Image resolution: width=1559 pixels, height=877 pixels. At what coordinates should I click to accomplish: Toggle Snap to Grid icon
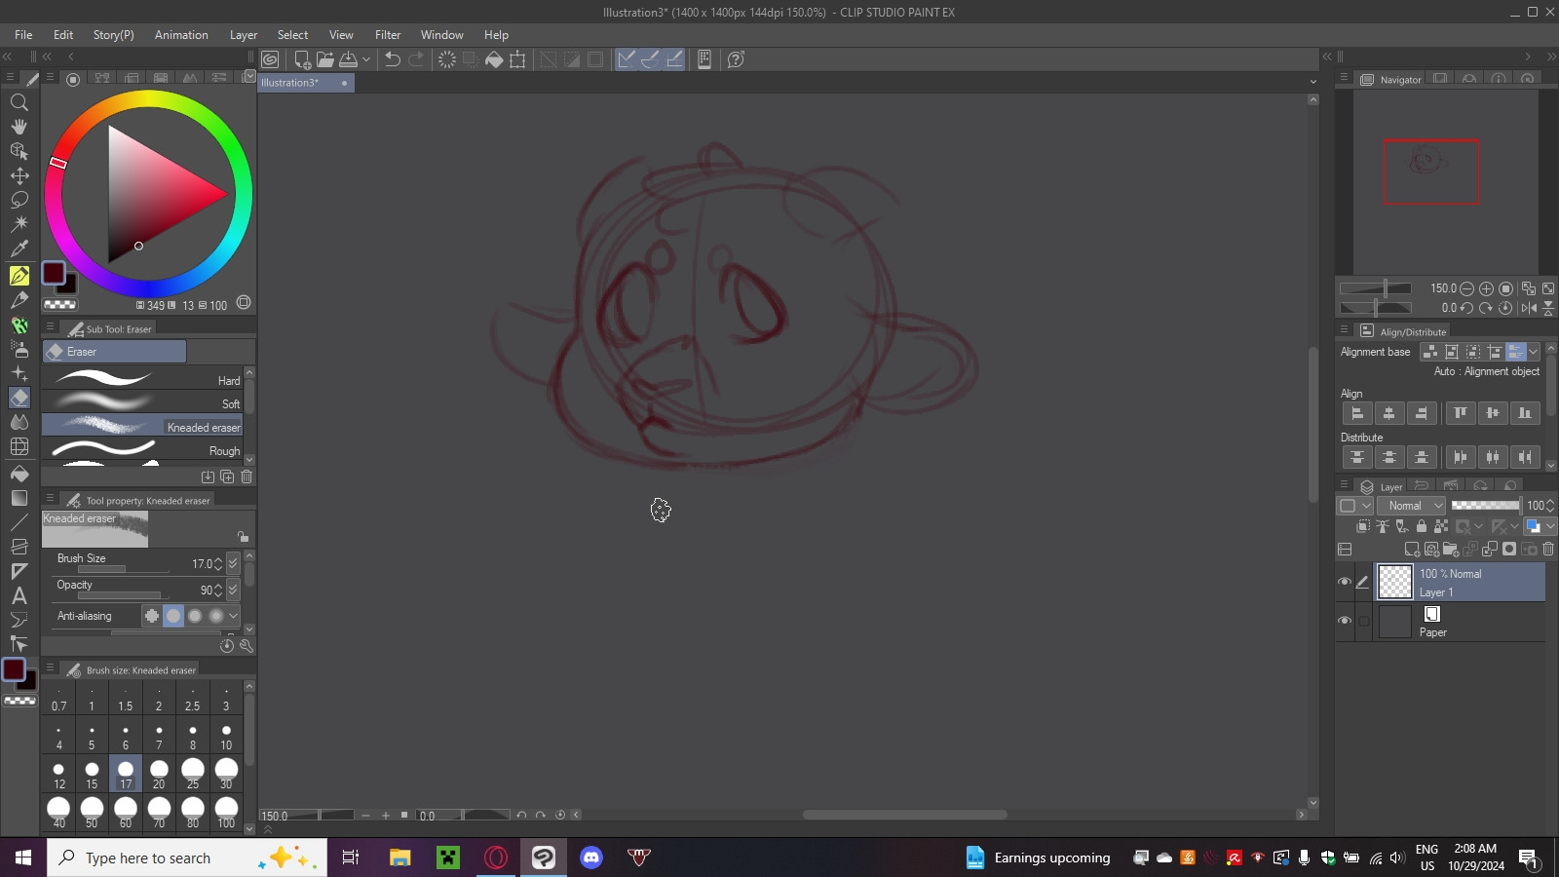(x=674, y=59)
